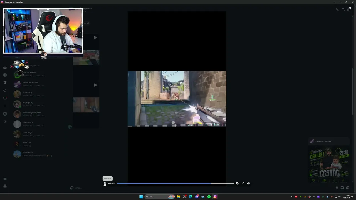Screen dimensions: 356x200
Task: Open the profile picture icon in the sidebar
Action: (5, 122)
